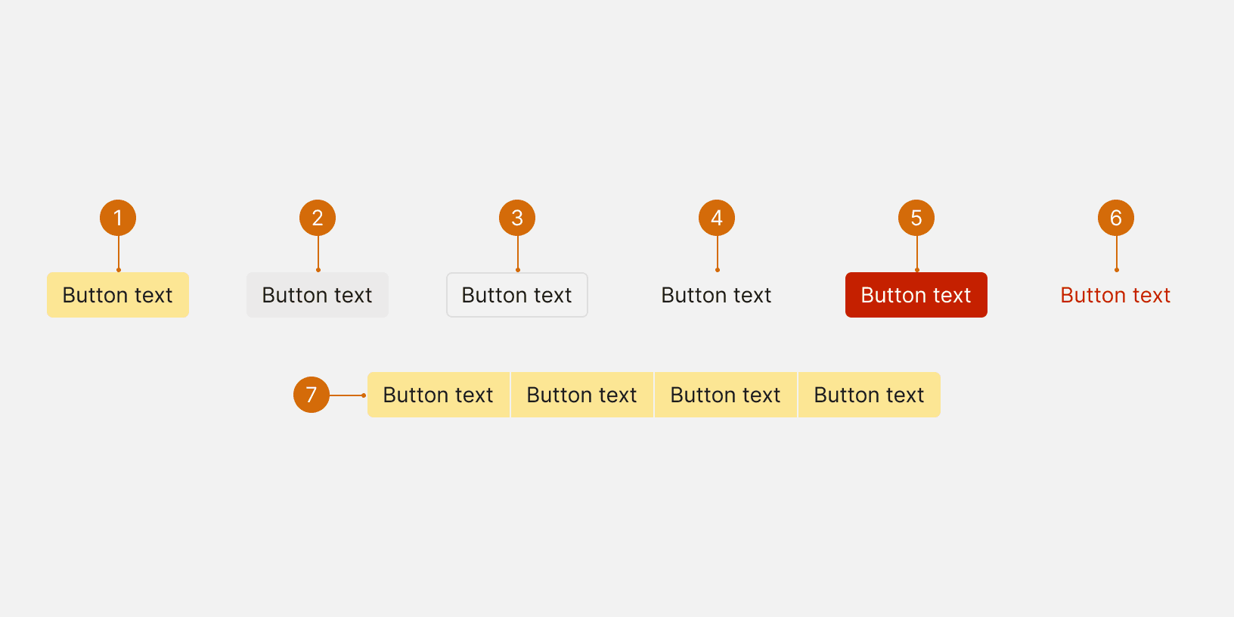Select the third segment of the yellow button group
Image resolution: width=1234 pixels, height=617 pixels.
(x=726, y=395)
